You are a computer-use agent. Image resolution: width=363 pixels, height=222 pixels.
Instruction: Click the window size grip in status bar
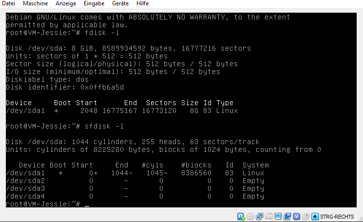point(361,219)
